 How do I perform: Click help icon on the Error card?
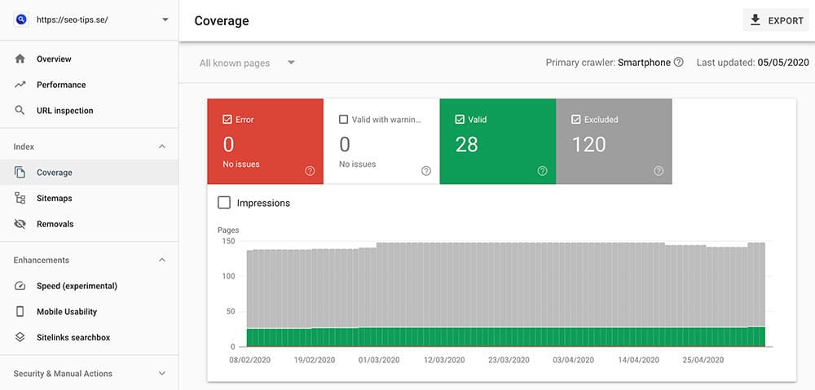coord(310,171)
